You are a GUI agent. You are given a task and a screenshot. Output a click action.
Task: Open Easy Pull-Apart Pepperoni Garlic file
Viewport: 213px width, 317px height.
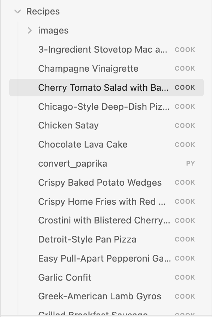tap(104, 258)
